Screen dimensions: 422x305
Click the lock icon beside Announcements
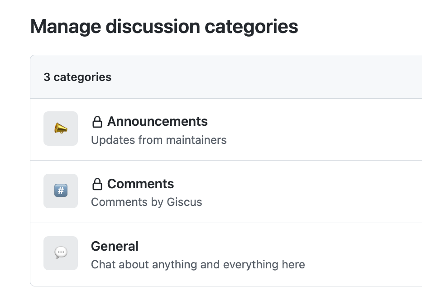(97, 122)
